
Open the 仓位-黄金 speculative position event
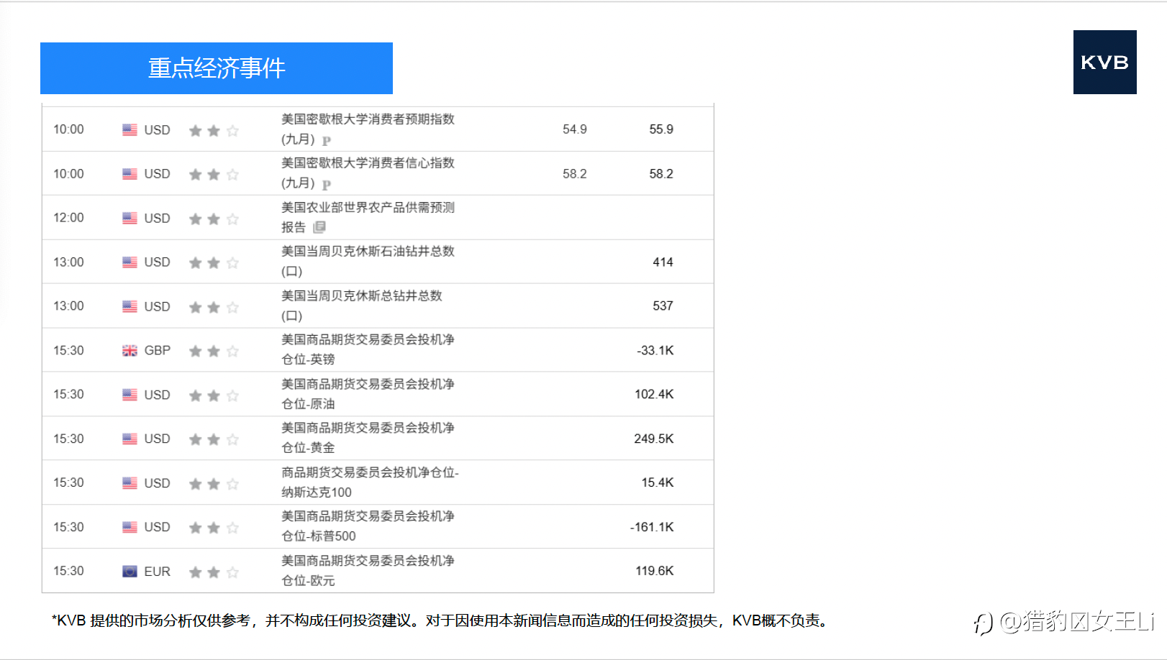click(368, 438)
